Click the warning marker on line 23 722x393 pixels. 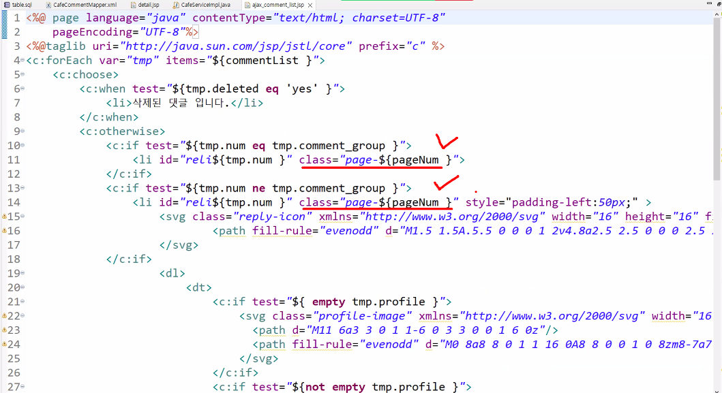[x=4, y=330]
